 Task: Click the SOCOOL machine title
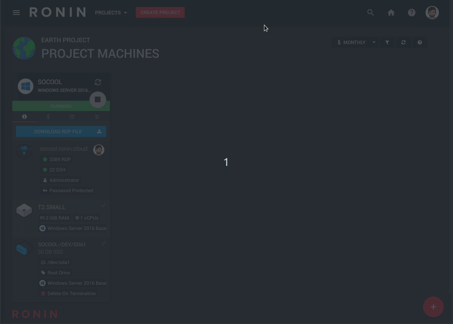(50, 82)
